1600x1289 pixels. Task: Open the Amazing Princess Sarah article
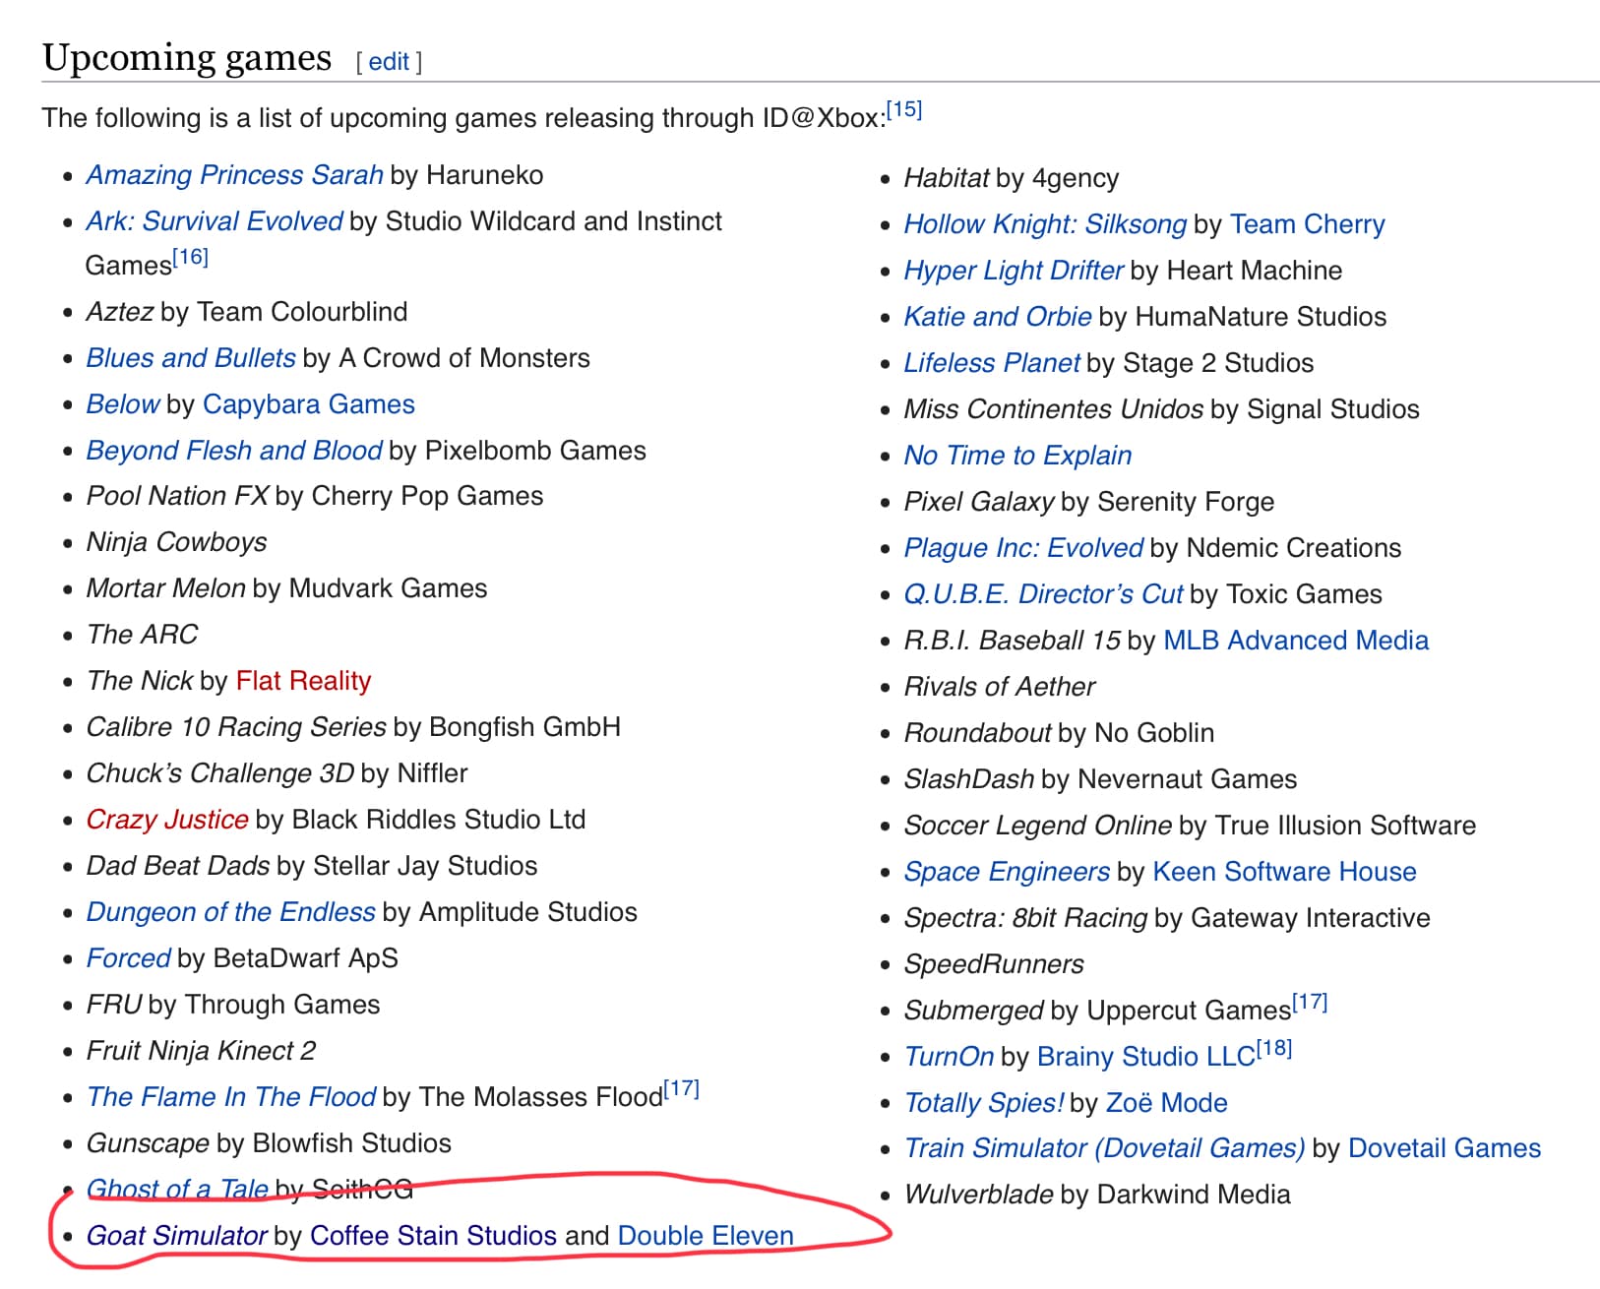pyautogui.click(x=234, y=175)
